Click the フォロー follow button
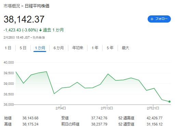The width and height of the screenshot is (176, 132). point(159,19)
